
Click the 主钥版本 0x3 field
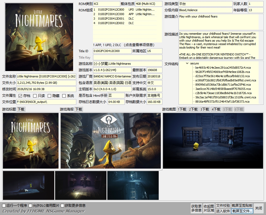coord(112,89)
